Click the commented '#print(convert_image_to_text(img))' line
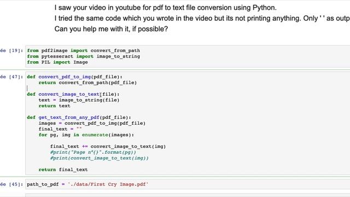This screenshot has height=197, width=350. coord(100,158)
